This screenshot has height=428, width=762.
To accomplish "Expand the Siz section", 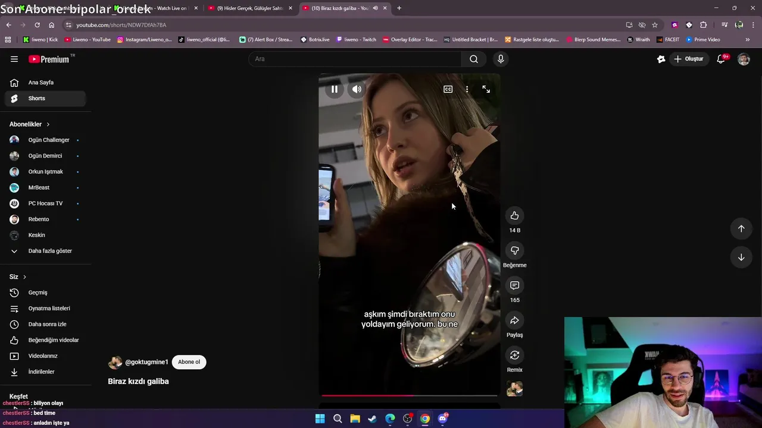I will tap(18, 276).
